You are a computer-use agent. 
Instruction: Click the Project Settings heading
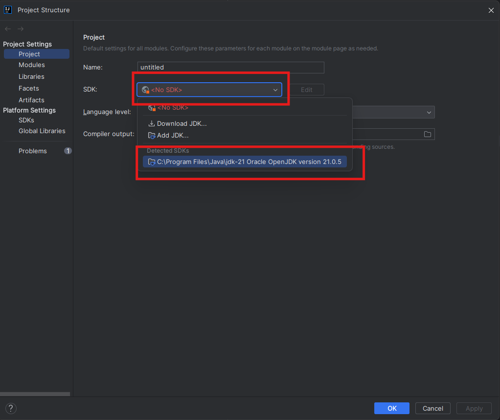(27, 44)
